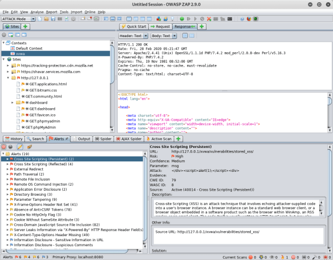Click the pencil Edit Alert icon
This screenshot has width=333, height=260.
pos(20,146)
